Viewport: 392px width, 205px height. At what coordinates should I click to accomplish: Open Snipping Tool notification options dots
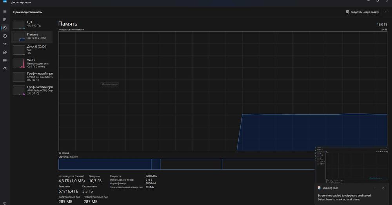coord(375,188)
